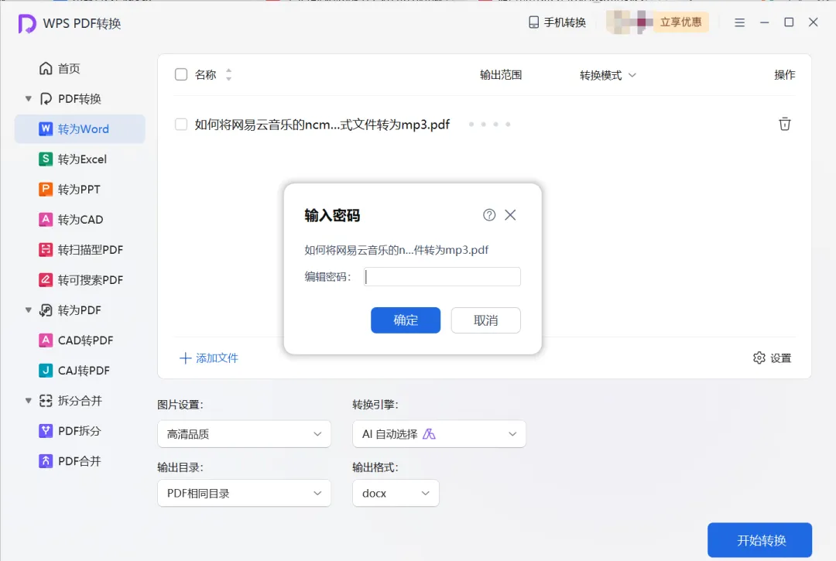Image resolution: width=836 pixels, height=561 pixels.
Task: Click the PDF转换 section icon
Action: (46, 98)
